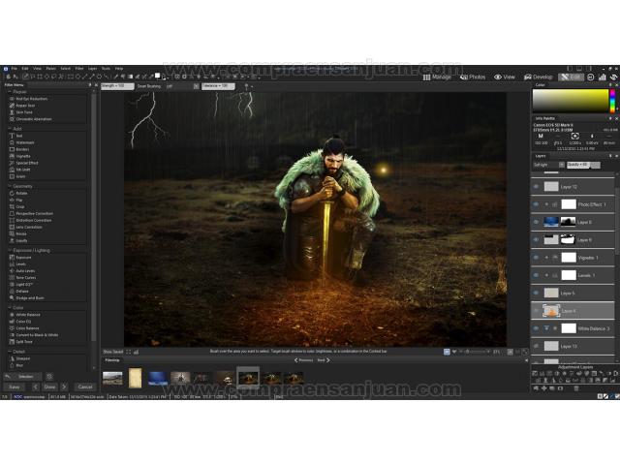Collapse the Geometry group
The height and width of the screenshot is (465, 620).
click(10, 186)
